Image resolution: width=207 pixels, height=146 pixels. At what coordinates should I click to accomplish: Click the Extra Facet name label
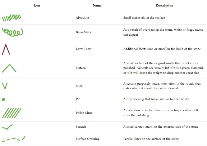pos(83,49)
